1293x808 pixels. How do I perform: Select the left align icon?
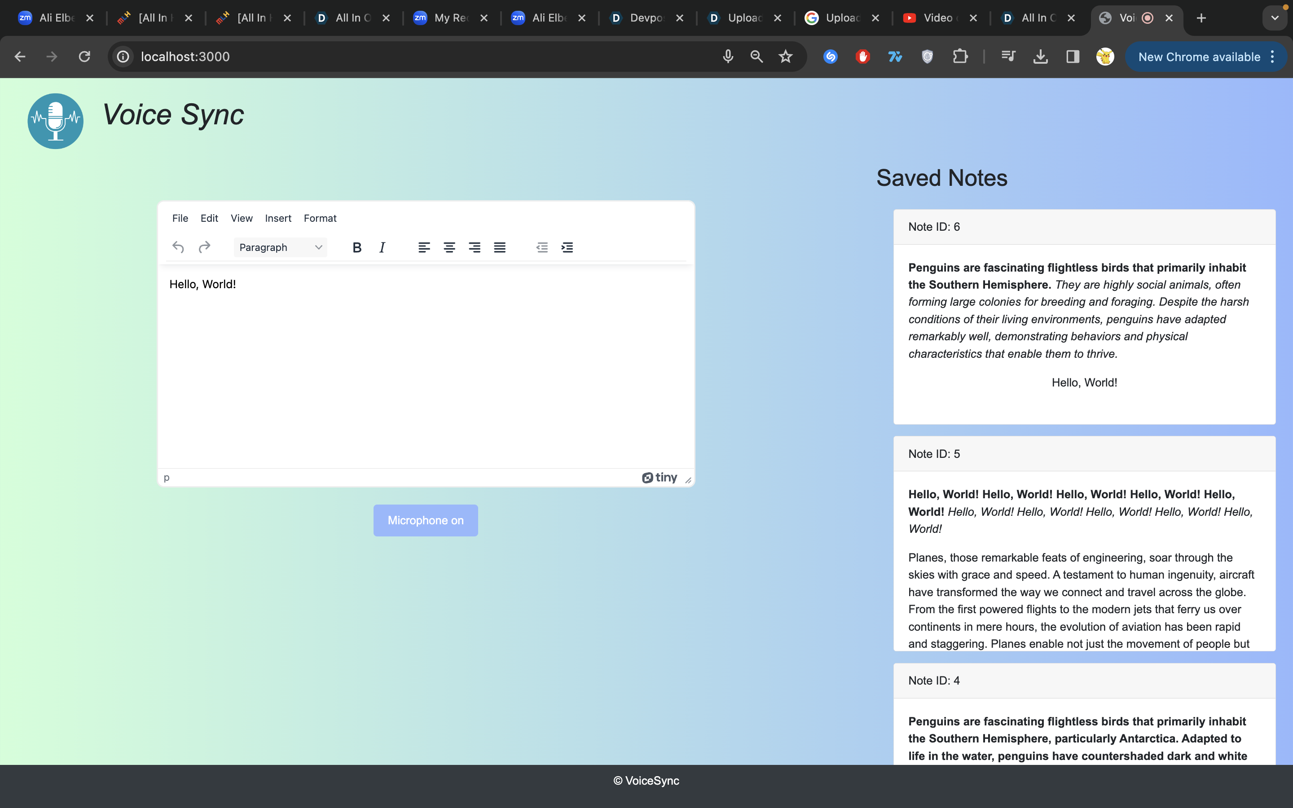pyautogui.click(x=424, y=247)
